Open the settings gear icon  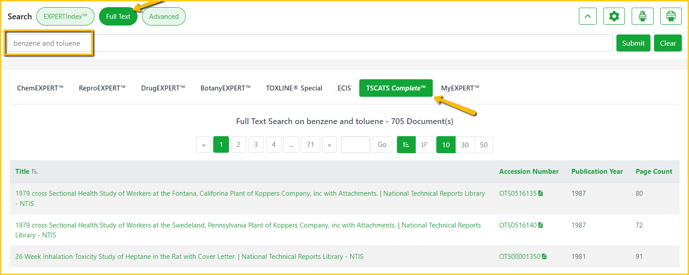[614, 17]
